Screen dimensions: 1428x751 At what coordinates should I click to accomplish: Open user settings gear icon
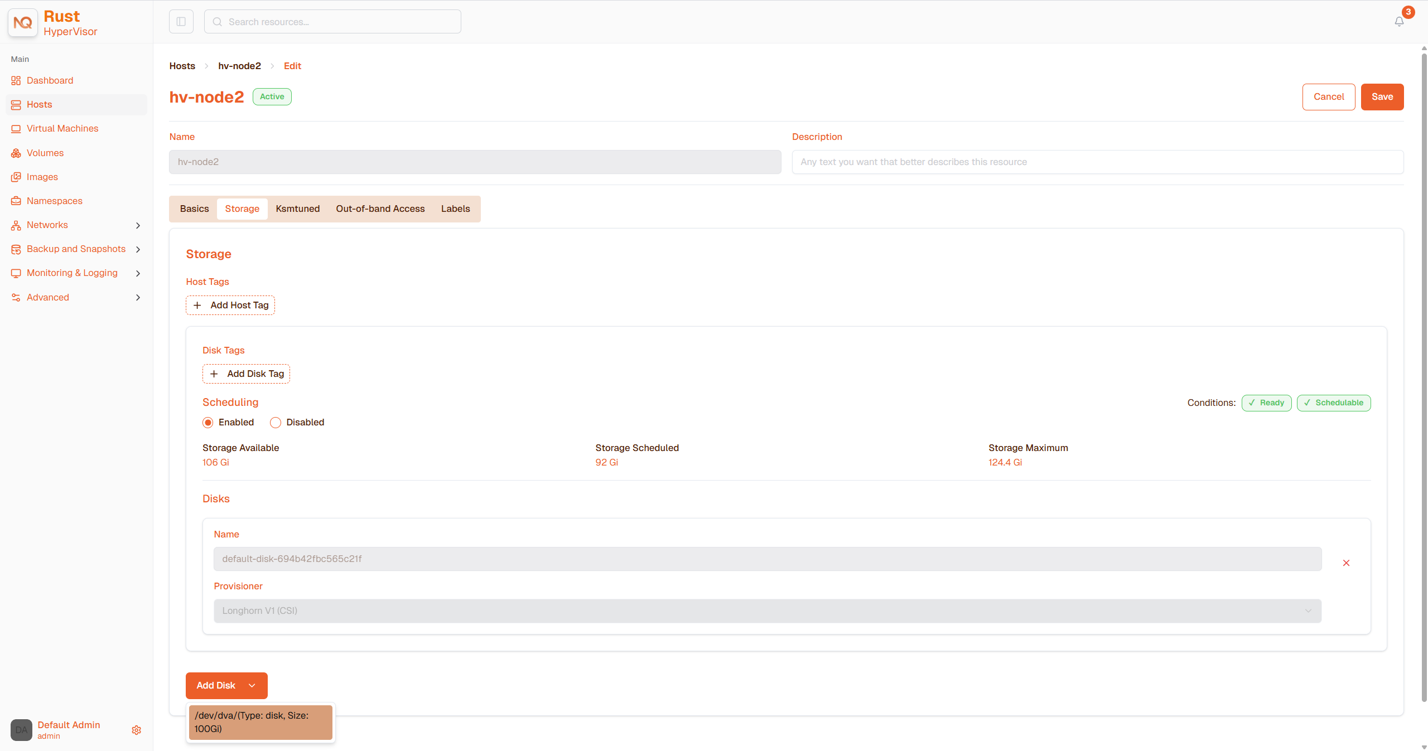(x=136, y=730)
